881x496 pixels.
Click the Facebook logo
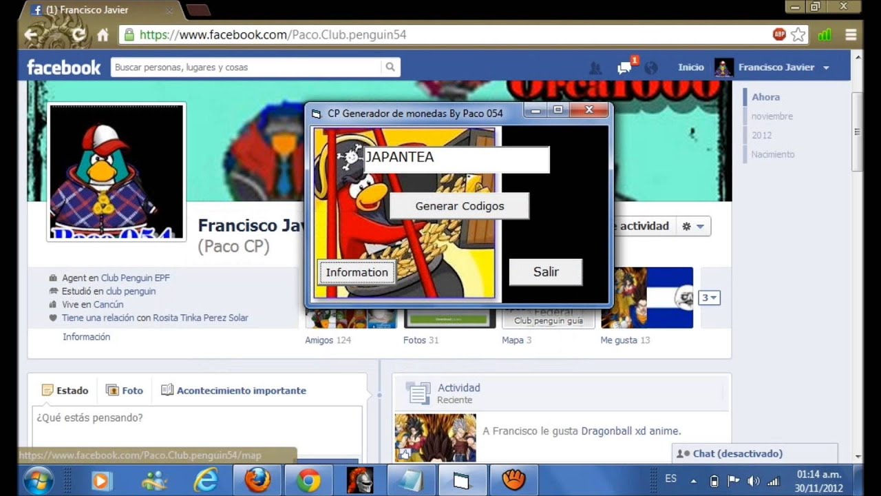point(63,68)
